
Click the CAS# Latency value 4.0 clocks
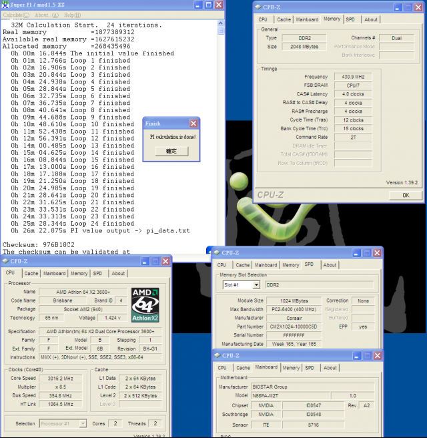click(x=353, y=94)
